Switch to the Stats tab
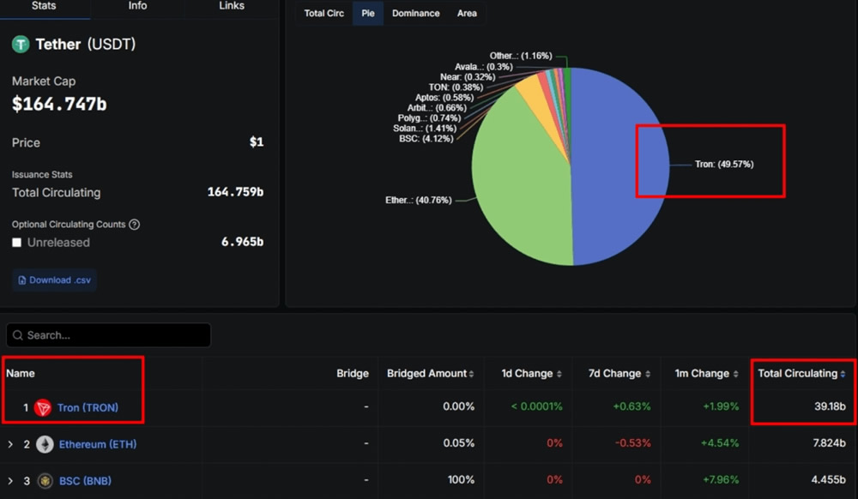 click(x=44, y=7)
